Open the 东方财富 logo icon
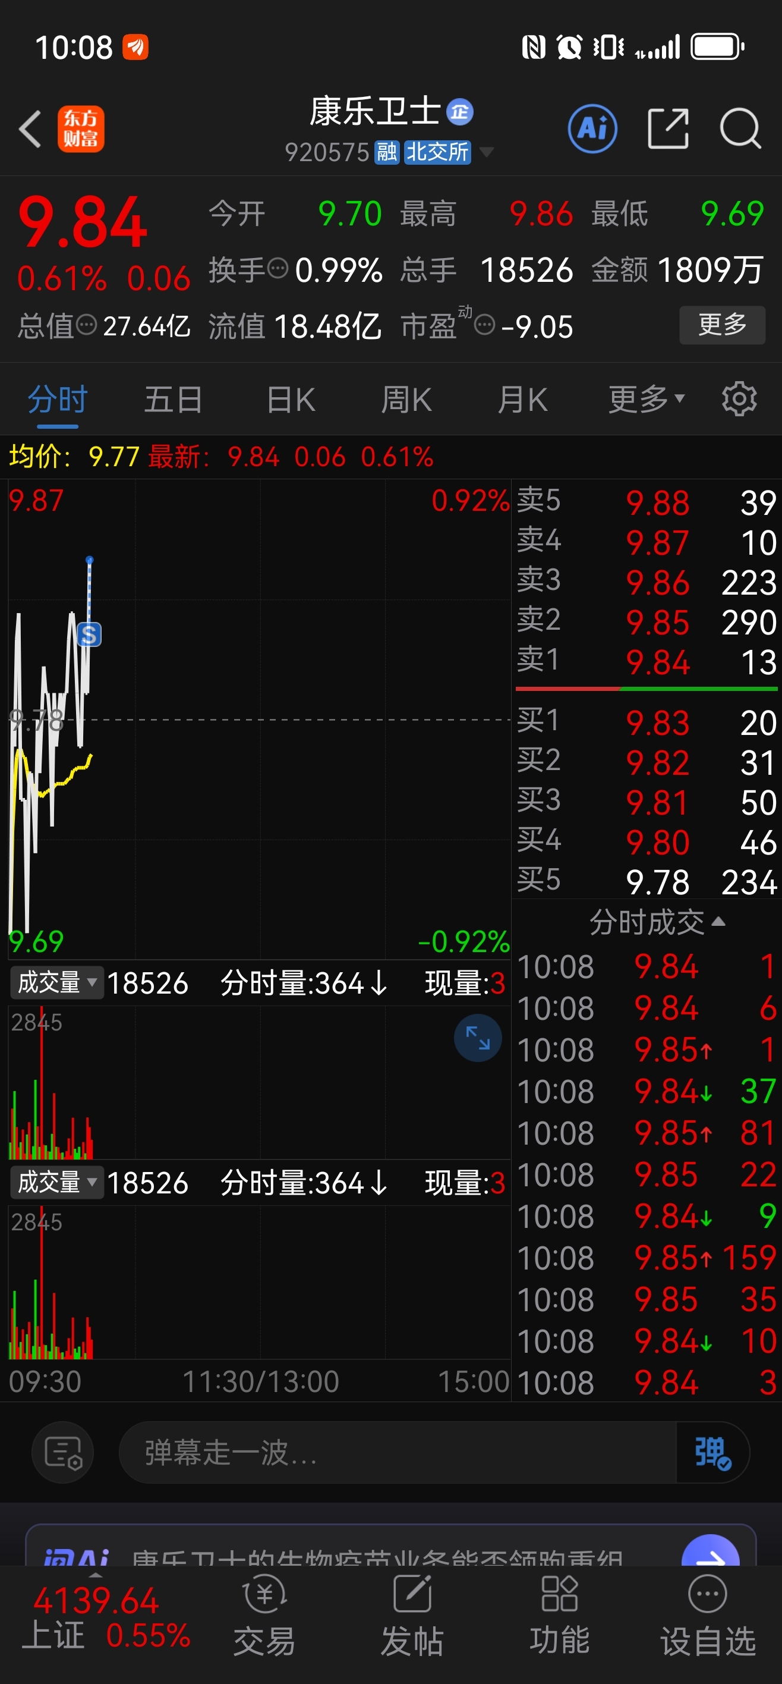The image size is (782, 1684). click(x=80, y=129)
